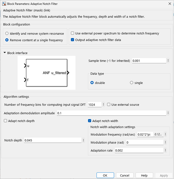This screenshot has width=174, height=179.
Task: Toggle Use external source checkbox
Action: point(108,105)
